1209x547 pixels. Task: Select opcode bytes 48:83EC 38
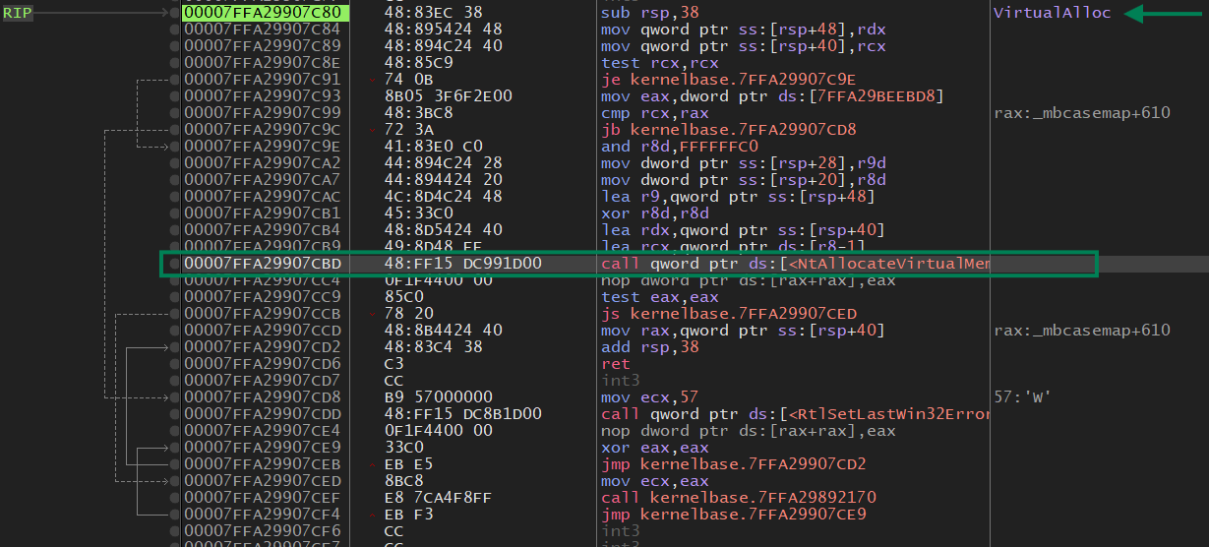coord(434,13)
